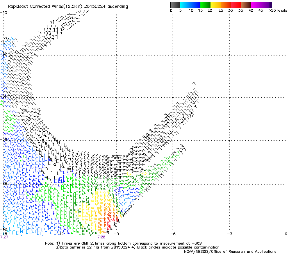Click the '25' label under color bar
The width and height of the screenshot is (289, 254).
[x=221, y=11]
